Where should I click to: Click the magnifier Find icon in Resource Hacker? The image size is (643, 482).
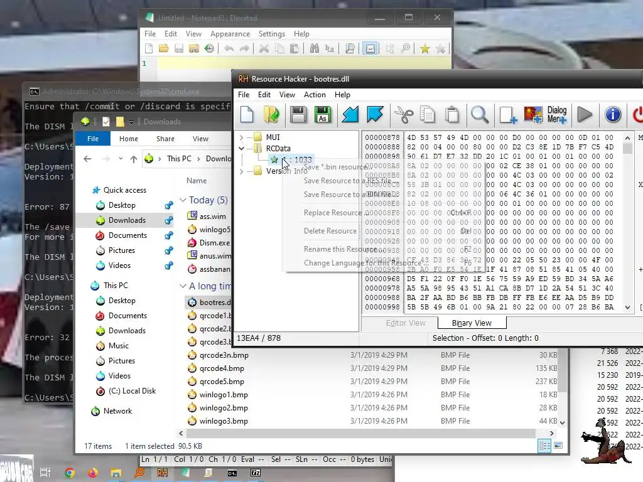[x=479, y=114]
